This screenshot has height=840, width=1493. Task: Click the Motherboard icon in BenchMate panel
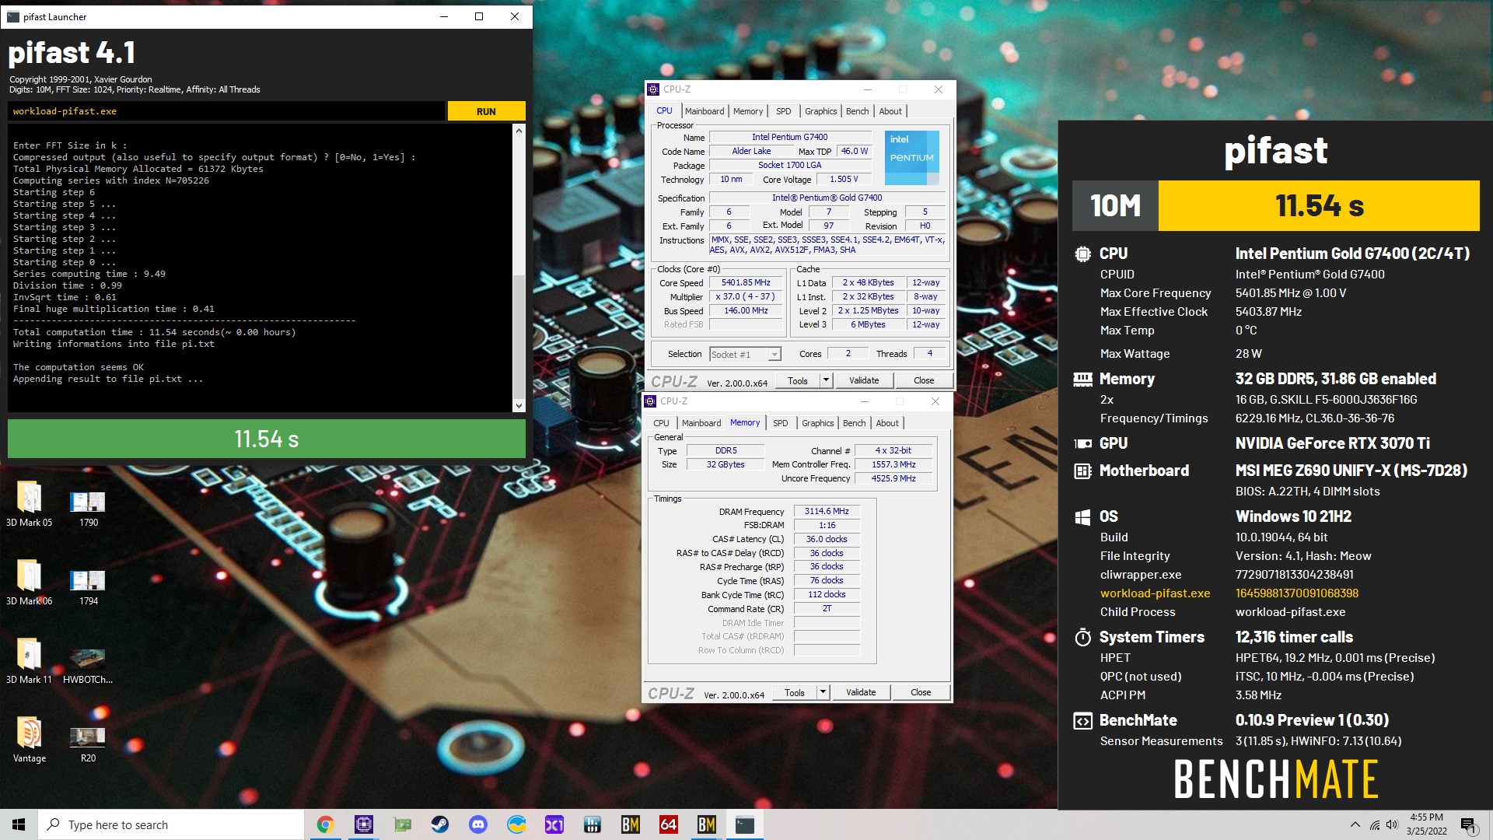[x=1082, y=471]
